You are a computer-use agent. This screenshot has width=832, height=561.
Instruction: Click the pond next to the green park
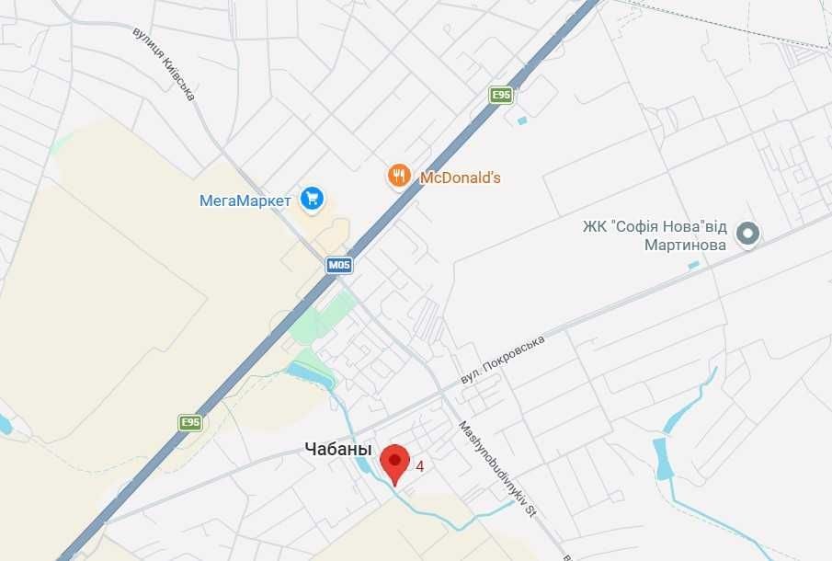click(x=311, y=374)
